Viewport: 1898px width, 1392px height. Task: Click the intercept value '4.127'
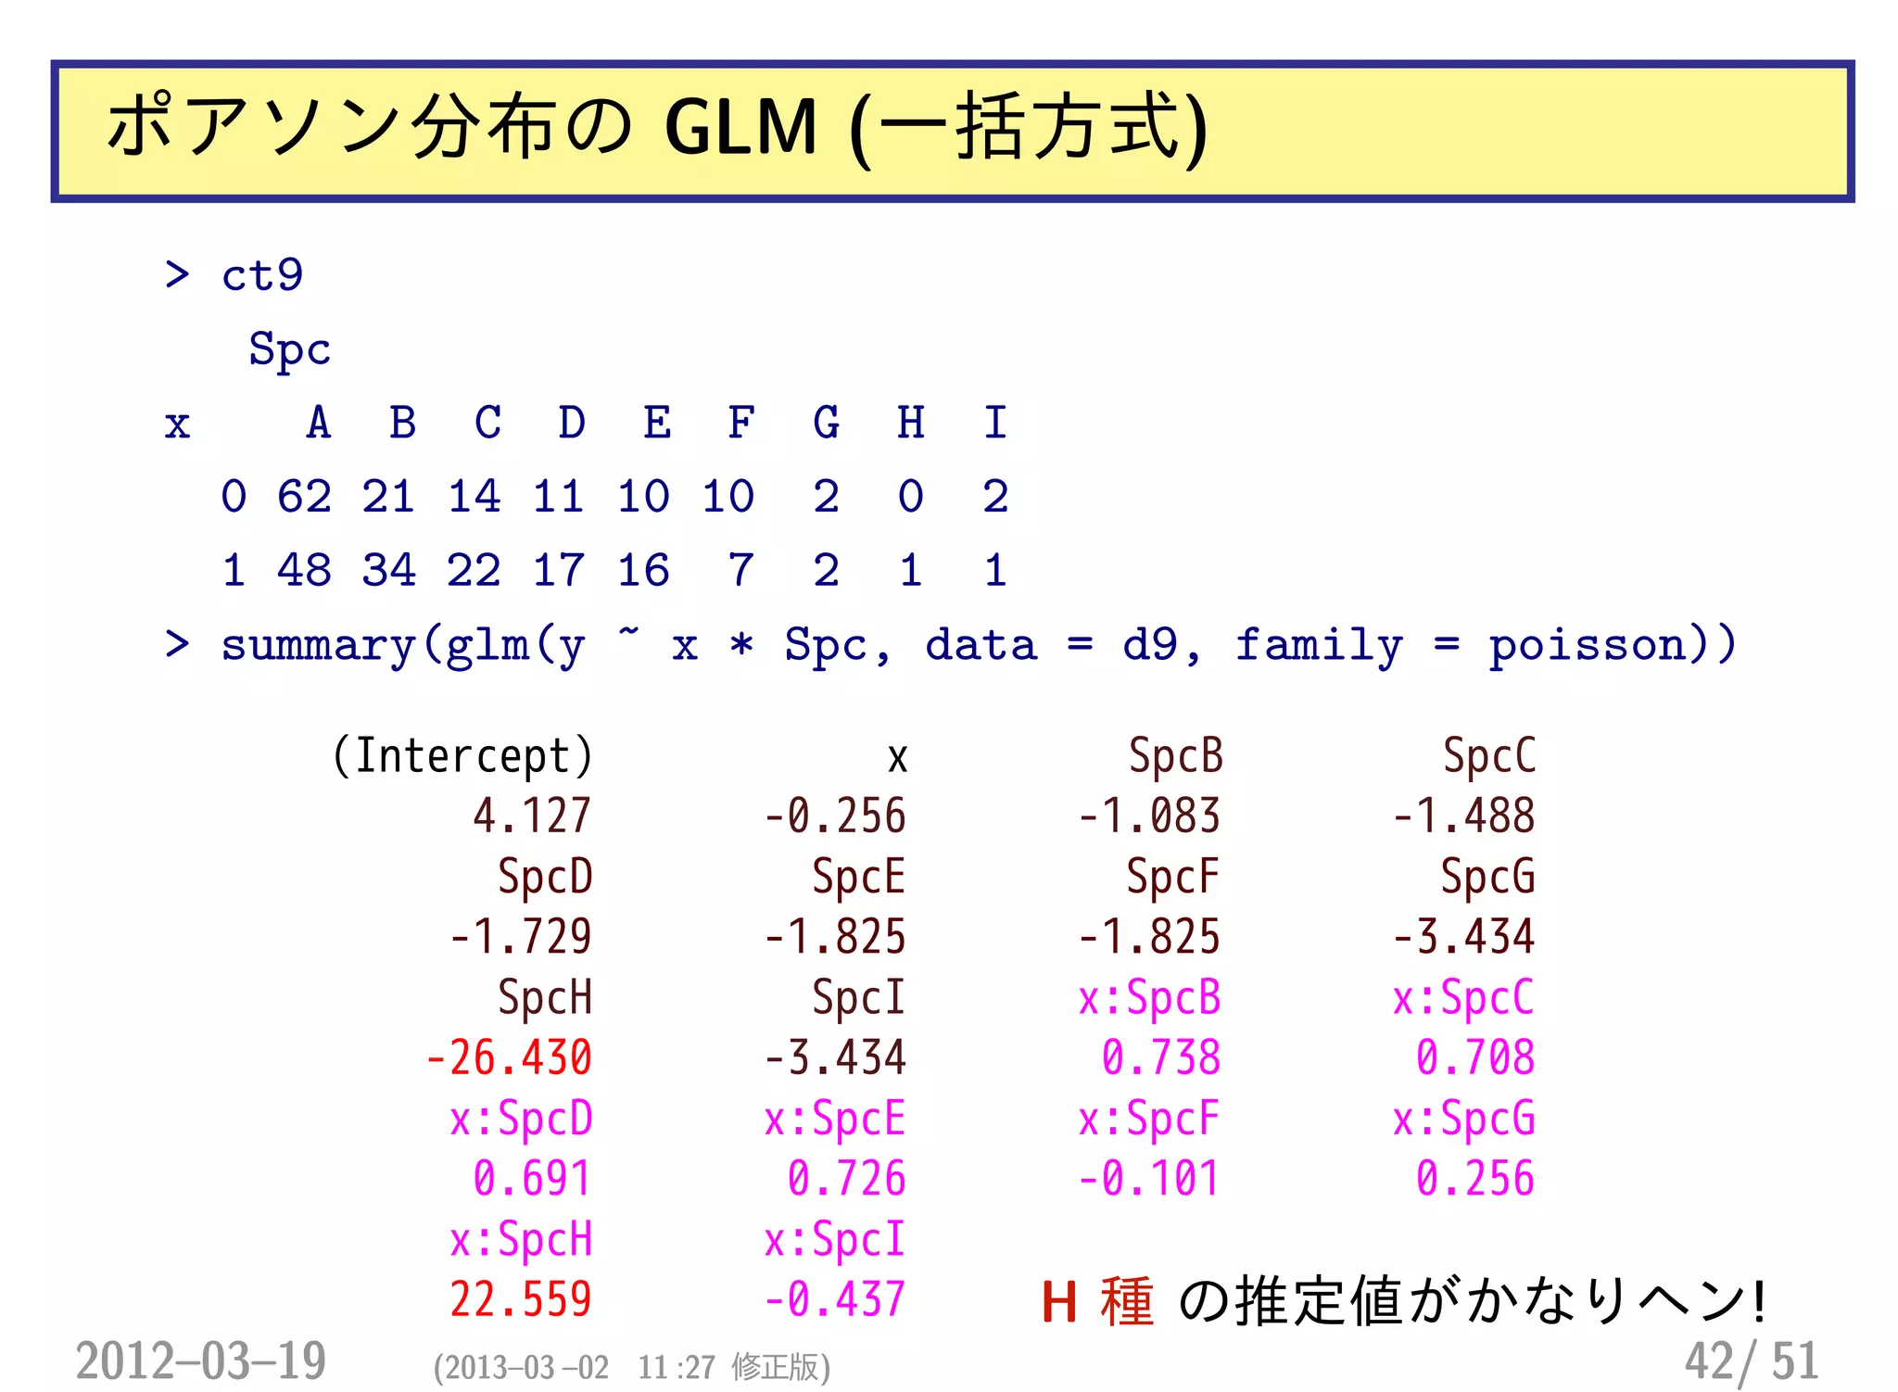pyautogui.click(x=532, y=816)
